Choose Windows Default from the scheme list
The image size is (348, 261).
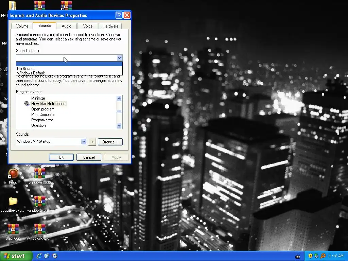point(69,73)
